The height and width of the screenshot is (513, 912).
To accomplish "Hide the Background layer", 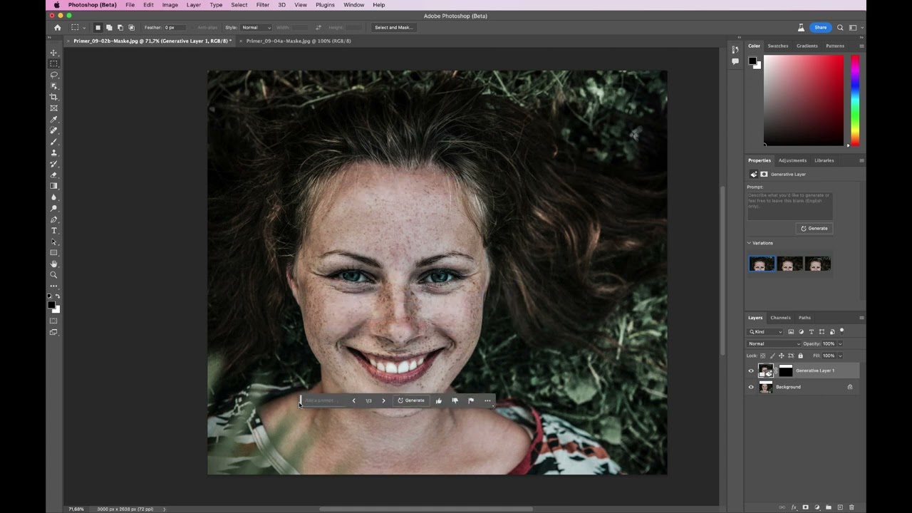I will (x=750, y=387).
